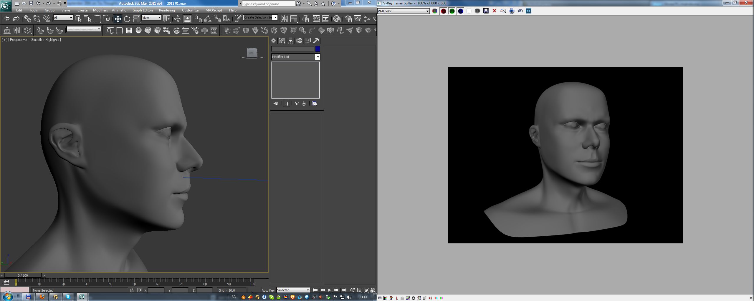
Task: Save image in V-Ray frame buffer
Action: tap(486, 11)
